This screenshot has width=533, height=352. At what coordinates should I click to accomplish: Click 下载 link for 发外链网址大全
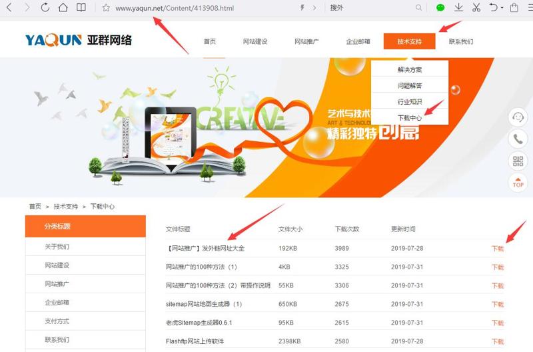click(x=497, y=249)
